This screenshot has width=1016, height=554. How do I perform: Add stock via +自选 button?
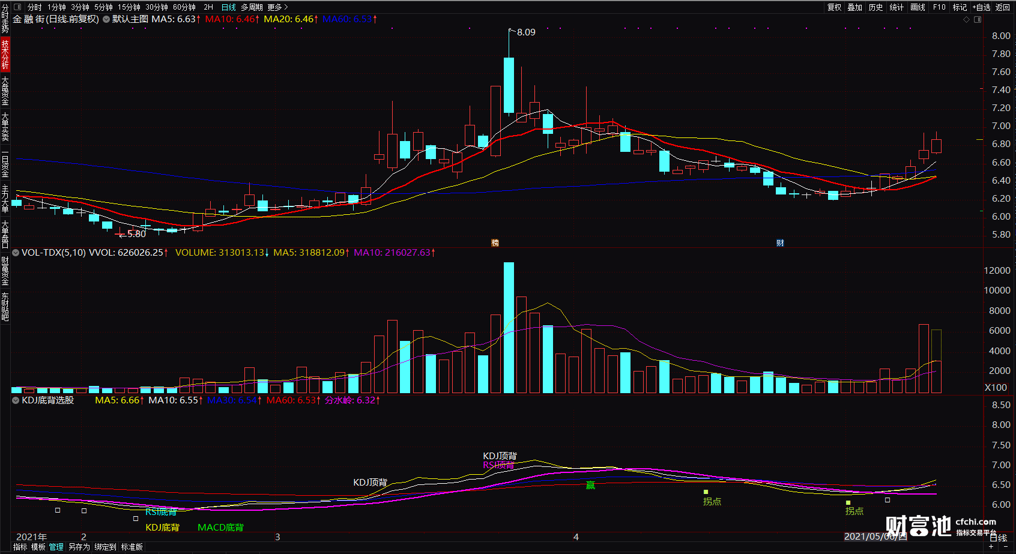coord(982,7)
